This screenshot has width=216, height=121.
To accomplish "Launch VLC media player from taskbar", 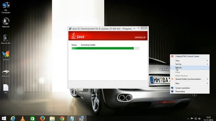I will (23, 118).
